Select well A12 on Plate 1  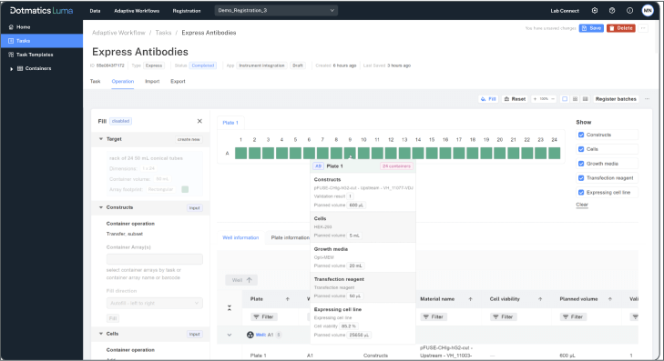click(x=391, y=153)
